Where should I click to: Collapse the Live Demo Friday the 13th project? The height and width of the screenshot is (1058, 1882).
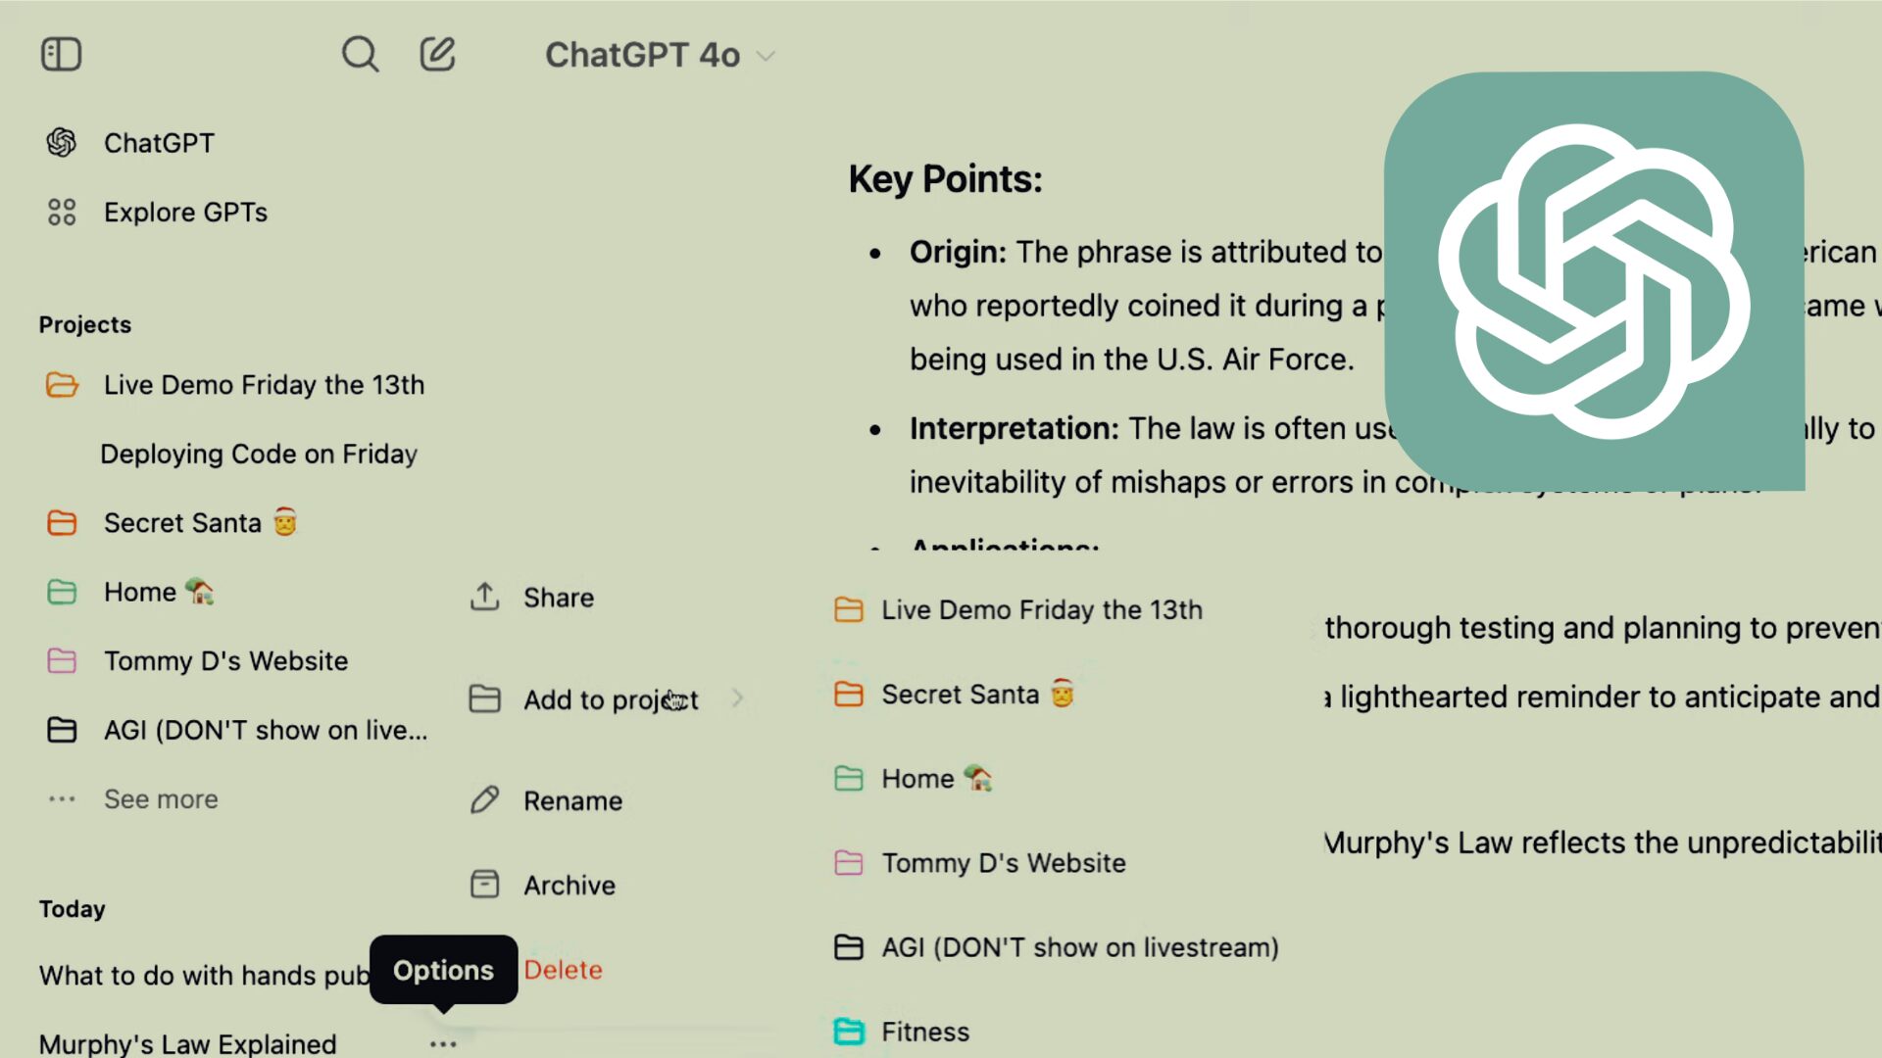(62, 385)
